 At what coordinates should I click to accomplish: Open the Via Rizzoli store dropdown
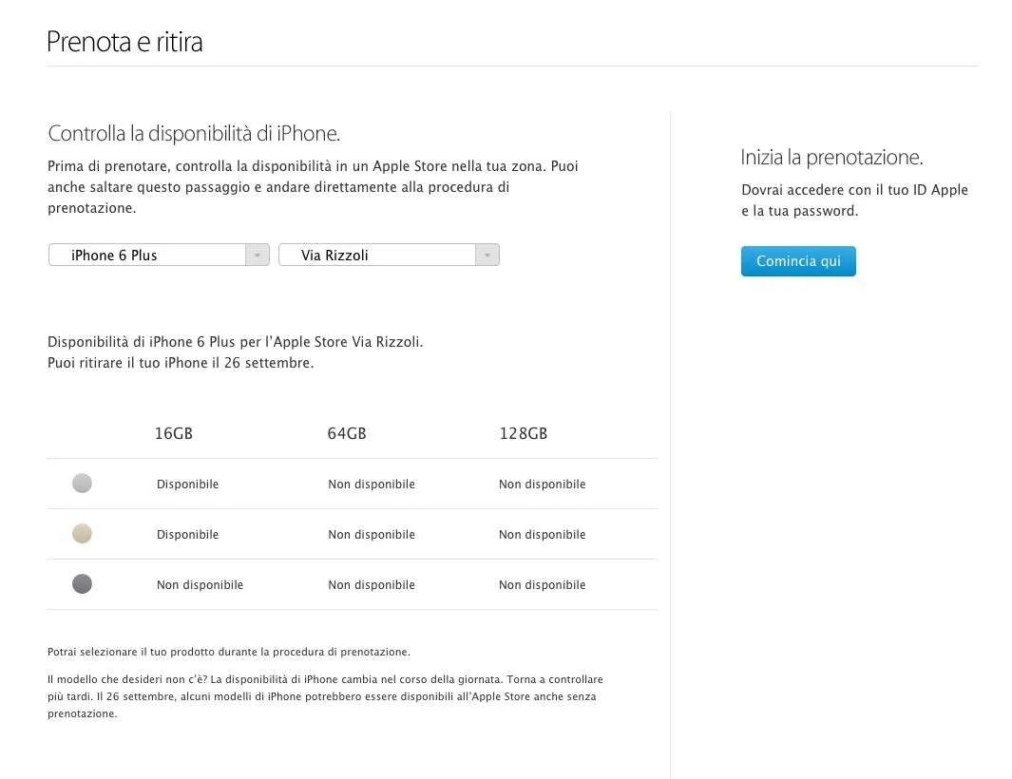point(390,255)
